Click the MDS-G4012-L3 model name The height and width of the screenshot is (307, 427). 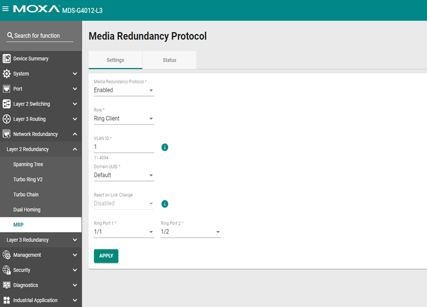click(82, 10)
